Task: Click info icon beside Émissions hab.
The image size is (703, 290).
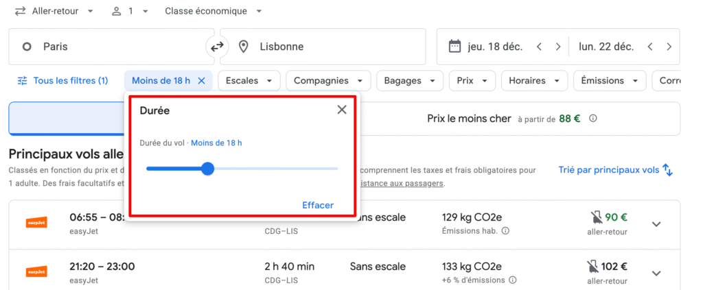Action: pyautogui.click(x=505, y=231)
